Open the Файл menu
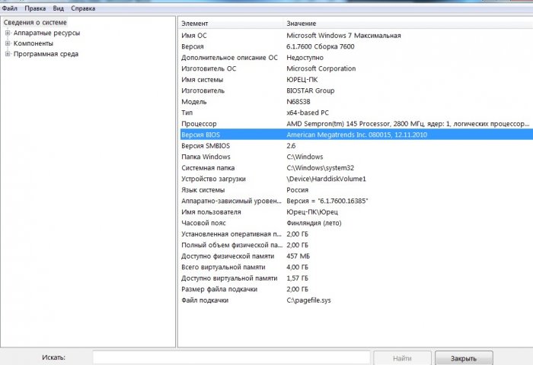The height and width of the screenshot is (365, 533). [x=9, y=8]
